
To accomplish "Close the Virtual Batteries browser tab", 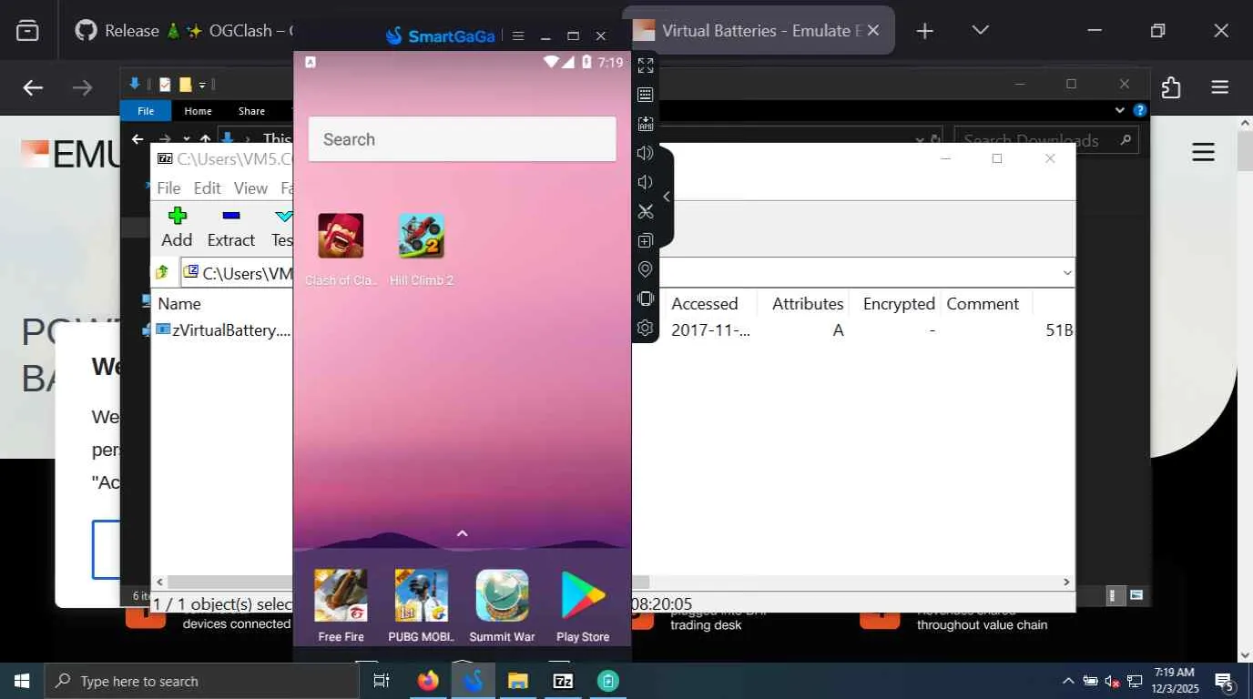I will [873, 30].
